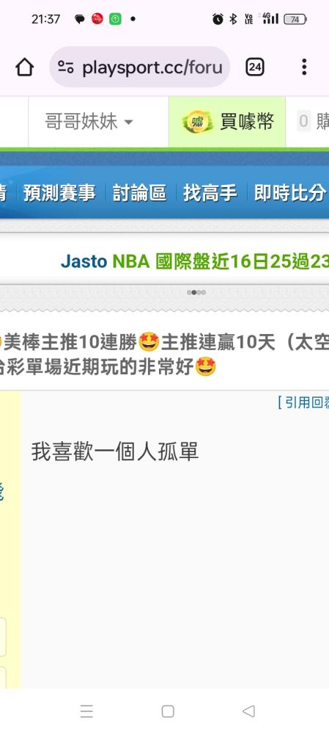Tap the site settings icon in address bar

66,68
